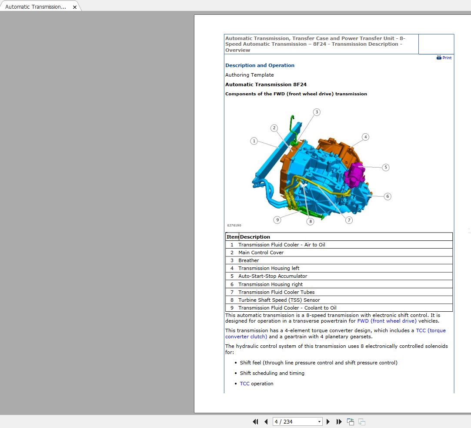Click the 'Item' table column header

(x=233, y=237)
